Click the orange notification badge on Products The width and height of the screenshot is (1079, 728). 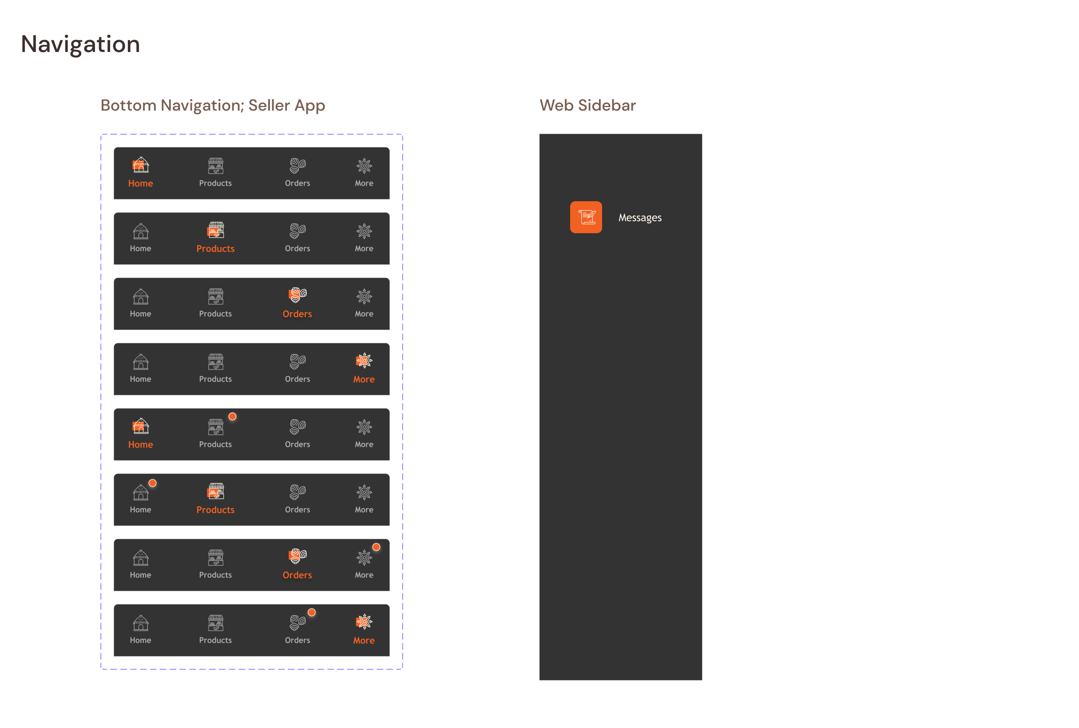pos(230,416)
